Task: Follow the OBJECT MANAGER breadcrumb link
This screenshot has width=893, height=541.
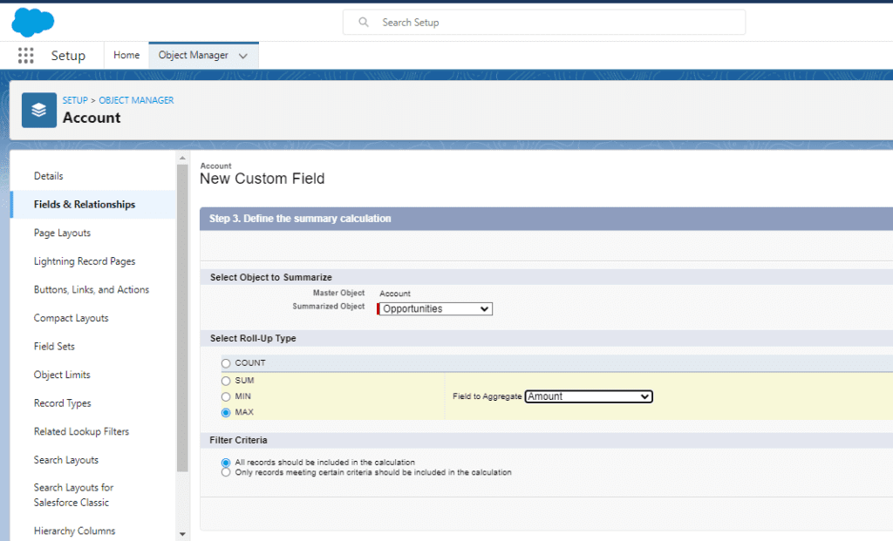Action: pyautogui.click(x=136, y=100)
